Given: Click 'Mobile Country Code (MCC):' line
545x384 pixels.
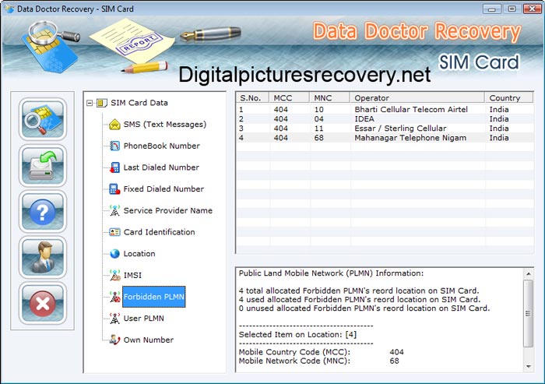Looking at the screenshot, I should click(x=294, y=352).
